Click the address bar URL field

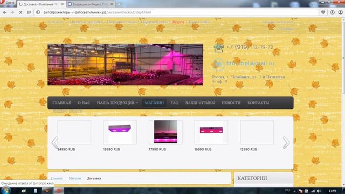[176, 12]
